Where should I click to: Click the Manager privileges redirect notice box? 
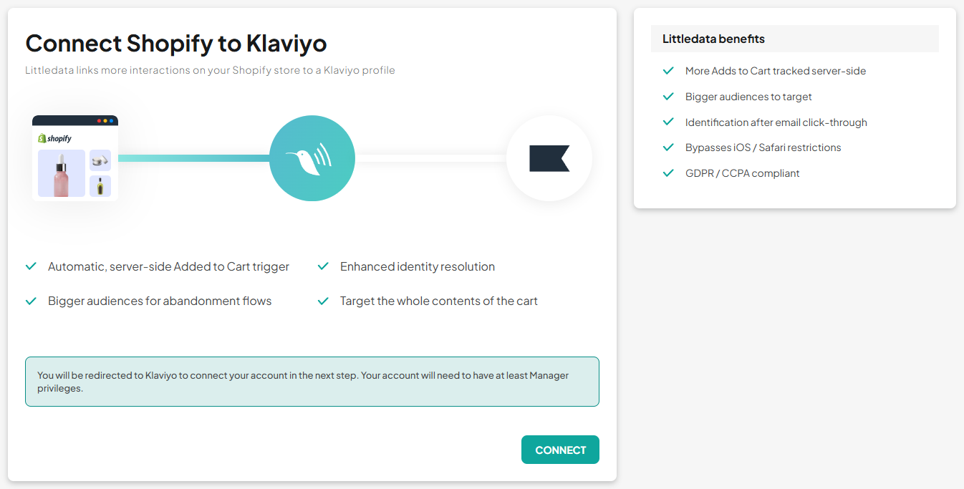coord(312,382)
